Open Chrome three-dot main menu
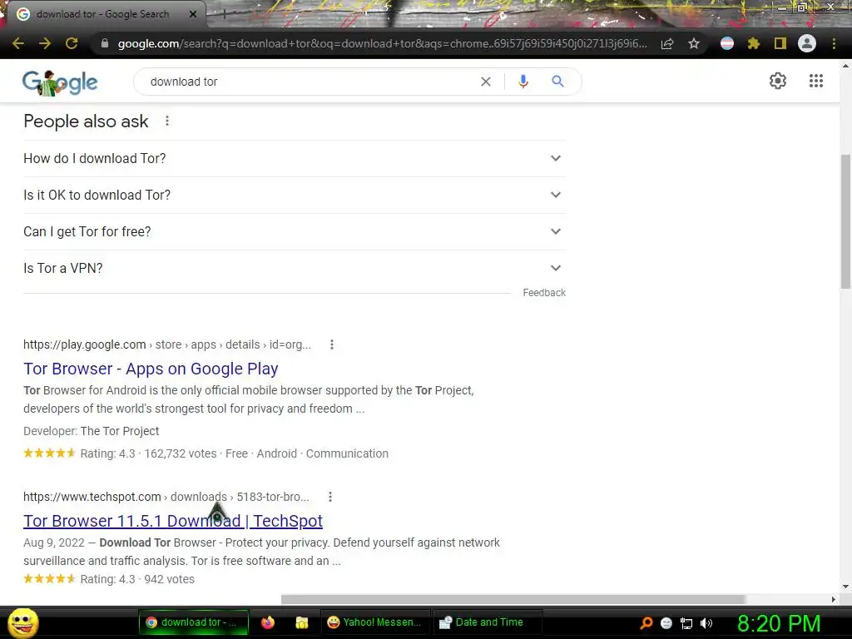The image size is (852, 639). [834, 43]
